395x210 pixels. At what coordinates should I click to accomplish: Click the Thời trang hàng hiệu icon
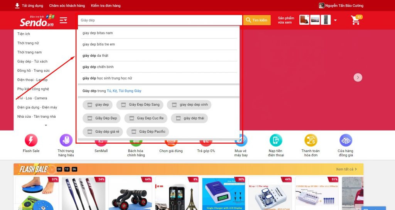tap(66, 140)
